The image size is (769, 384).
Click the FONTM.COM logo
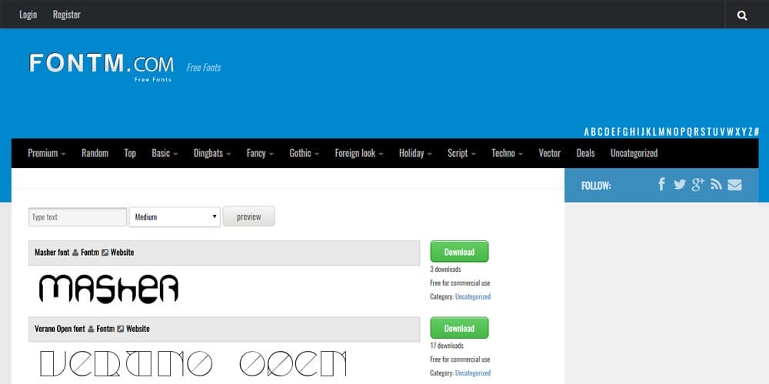tap(101, 68)
